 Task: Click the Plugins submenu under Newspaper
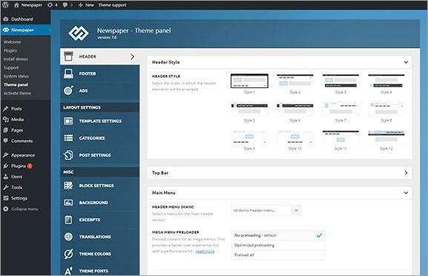tap(10, 50)
